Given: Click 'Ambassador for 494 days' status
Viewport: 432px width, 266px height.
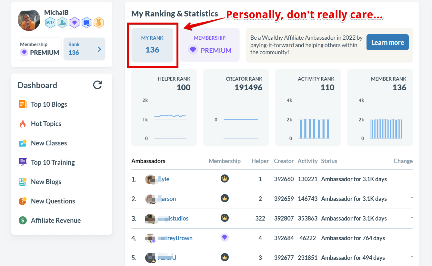Looking at the screenshot, I should (353, 258).
